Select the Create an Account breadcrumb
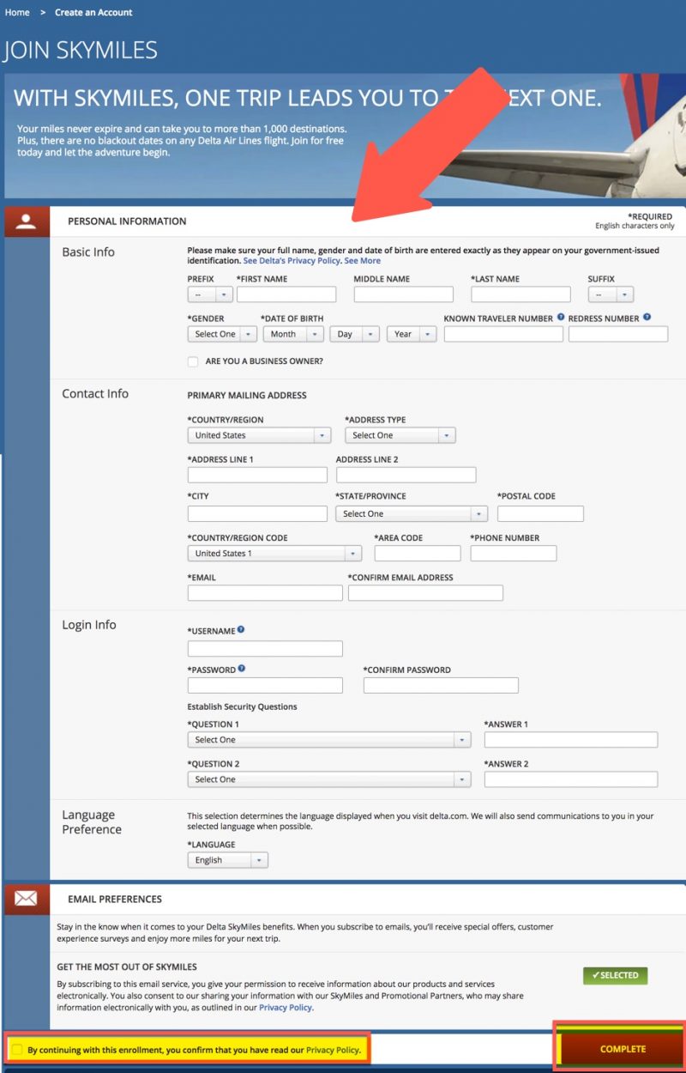686x1073 pixels. click(x=93, y=12)
